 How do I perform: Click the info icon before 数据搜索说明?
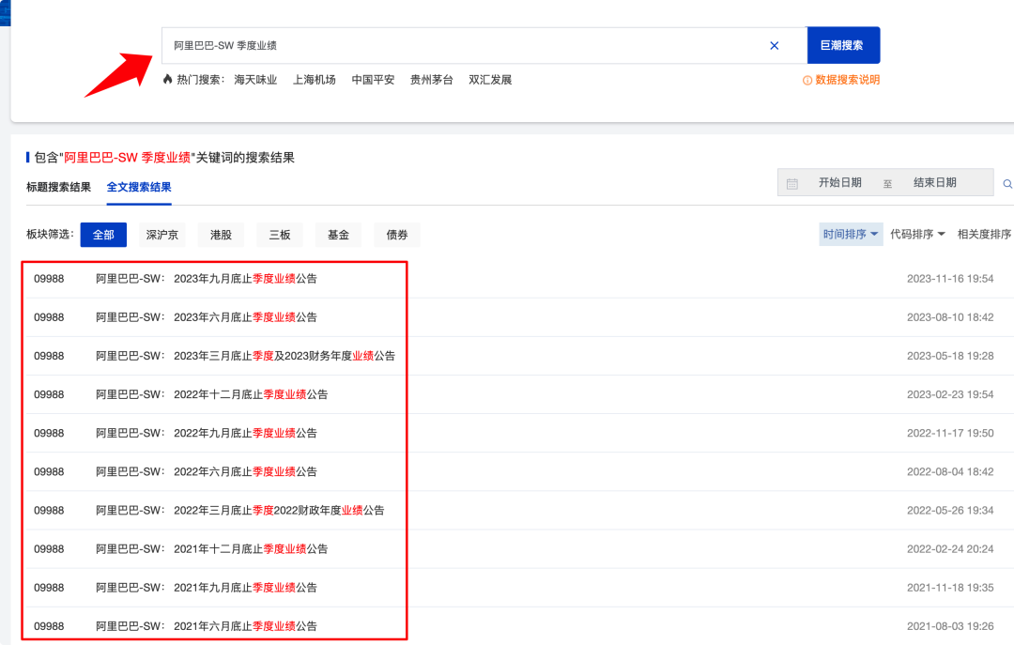point(807,80)
